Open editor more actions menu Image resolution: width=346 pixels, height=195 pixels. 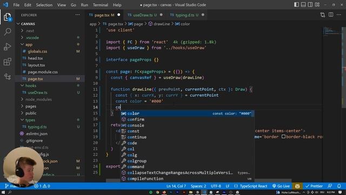coord(339,15)
